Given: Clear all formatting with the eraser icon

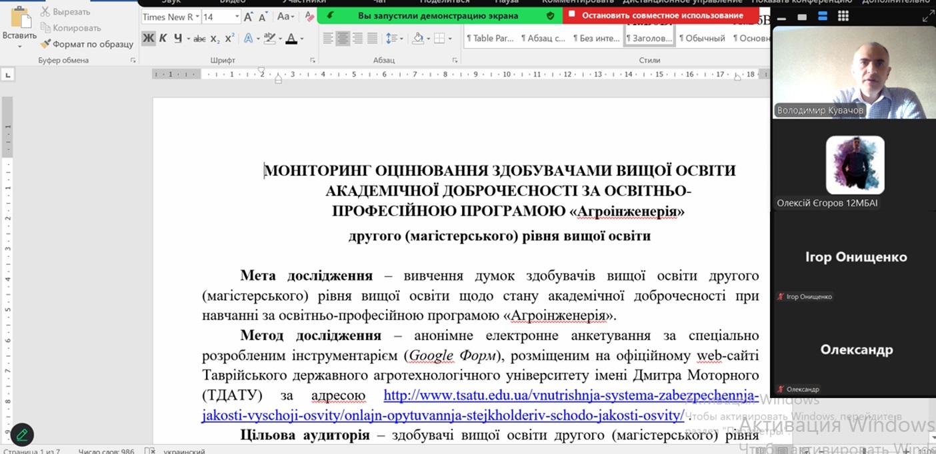Looking at the screenshot, I should [309, 17].
